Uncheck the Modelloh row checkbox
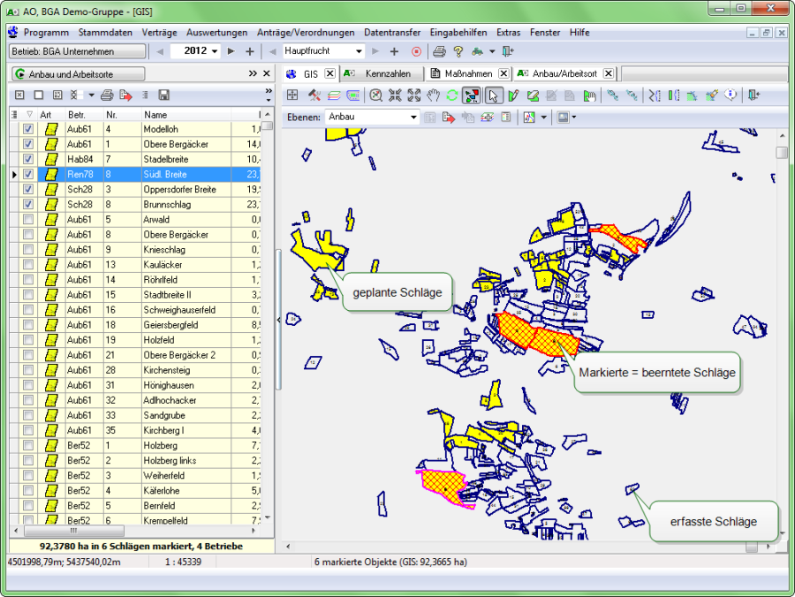 click(x=28, y=129)
